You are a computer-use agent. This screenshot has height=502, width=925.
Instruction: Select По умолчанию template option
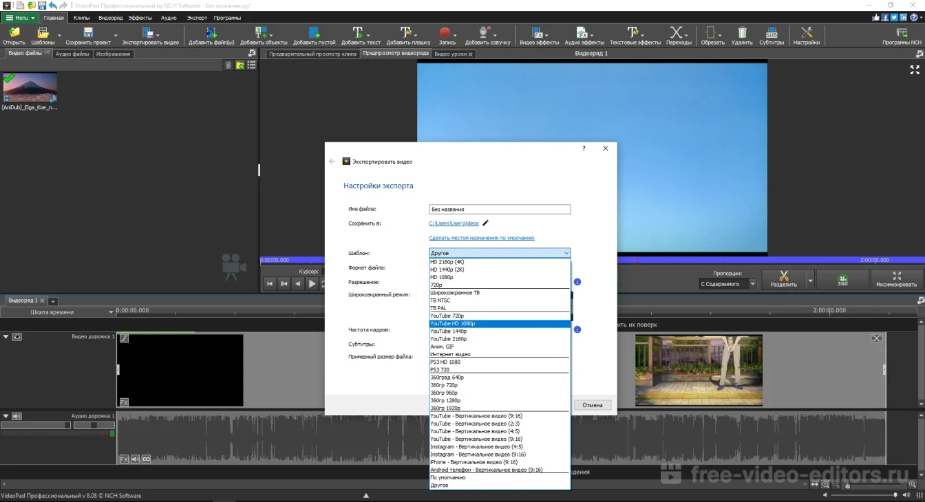click(500, 477)
